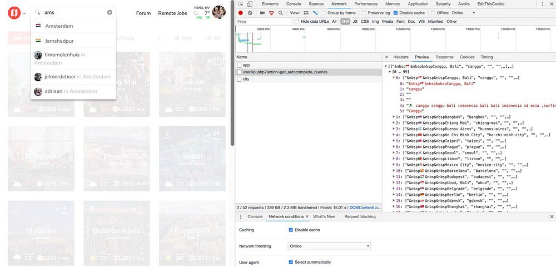Click the network search magnifier icon

280,13
